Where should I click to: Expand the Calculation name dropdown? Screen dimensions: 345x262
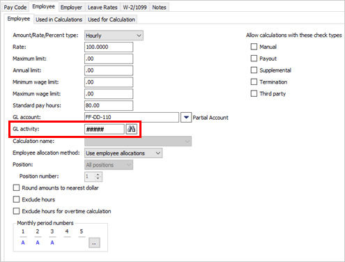pyautogui.click(x=138, y=141)
